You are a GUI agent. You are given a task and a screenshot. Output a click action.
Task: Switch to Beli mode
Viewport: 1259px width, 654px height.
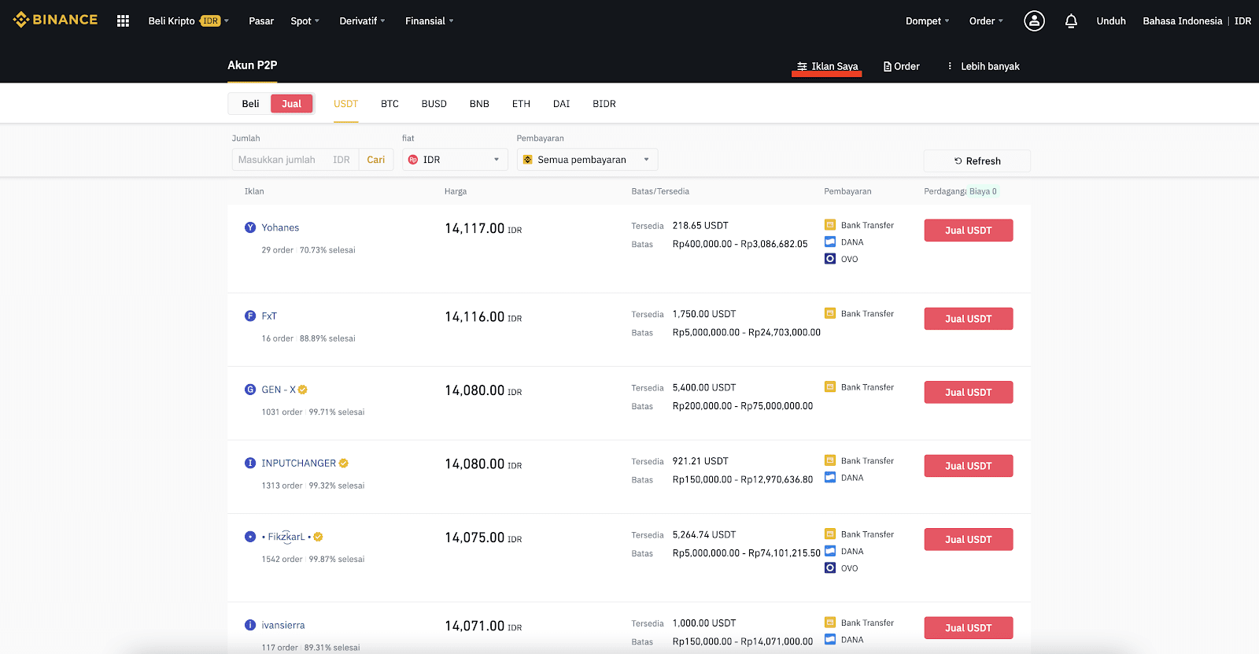coord(250,104)
